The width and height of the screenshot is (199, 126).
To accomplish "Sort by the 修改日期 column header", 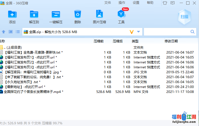I will pyautogui.click(x=171, y=41).
